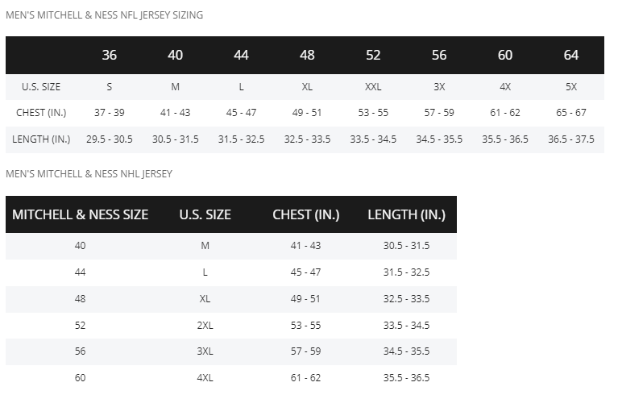
Task: Click the size 64 column header
Action: [x=570, y=55]
